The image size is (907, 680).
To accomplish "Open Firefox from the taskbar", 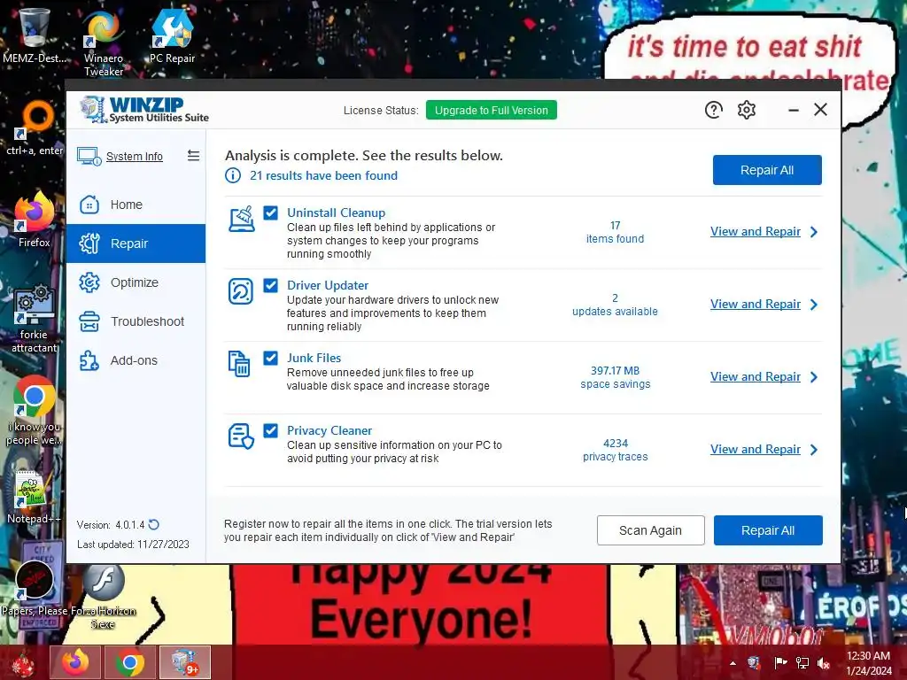I will pos(76,662).
